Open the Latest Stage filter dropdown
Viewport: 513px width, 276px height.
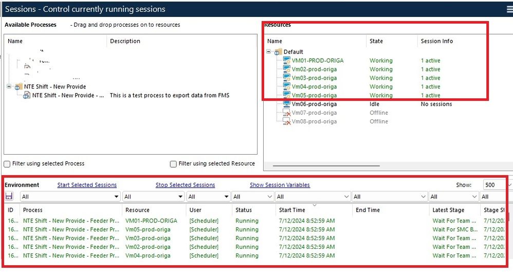coord(474,196)
